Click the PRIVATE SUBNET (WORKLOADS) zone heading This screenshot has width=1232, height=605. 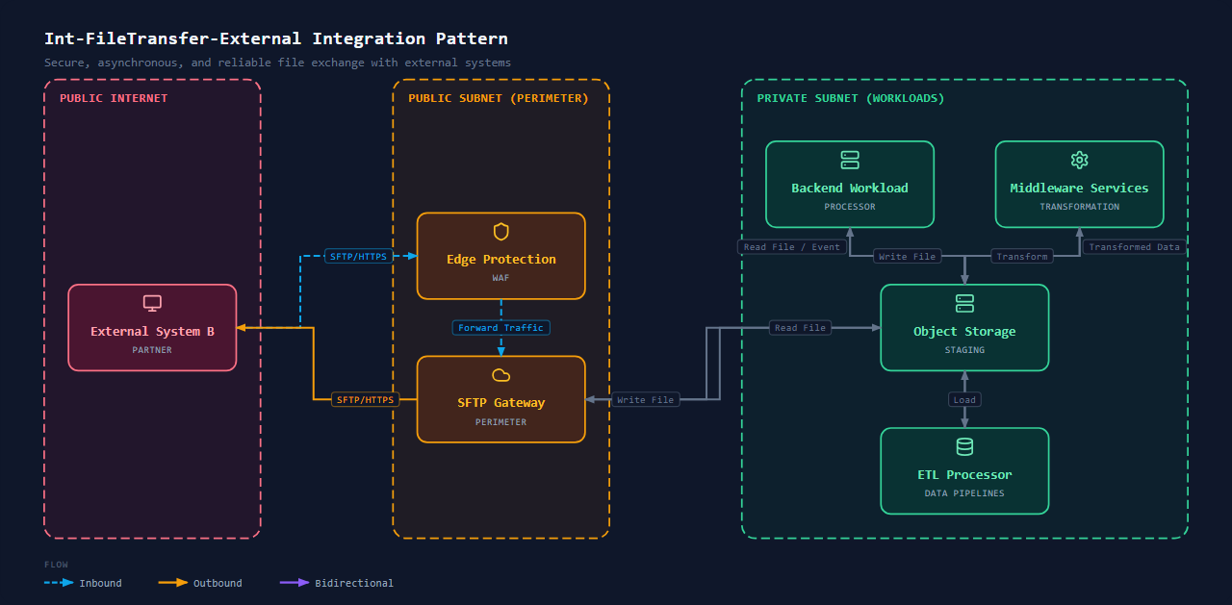pyautogui.click(x=851, y=98)
